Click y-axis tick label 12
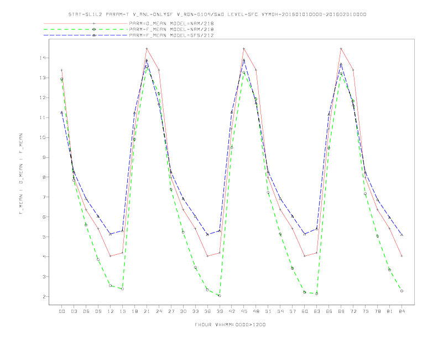This screenshot has width=438, height=339. (x=43, y=97)
